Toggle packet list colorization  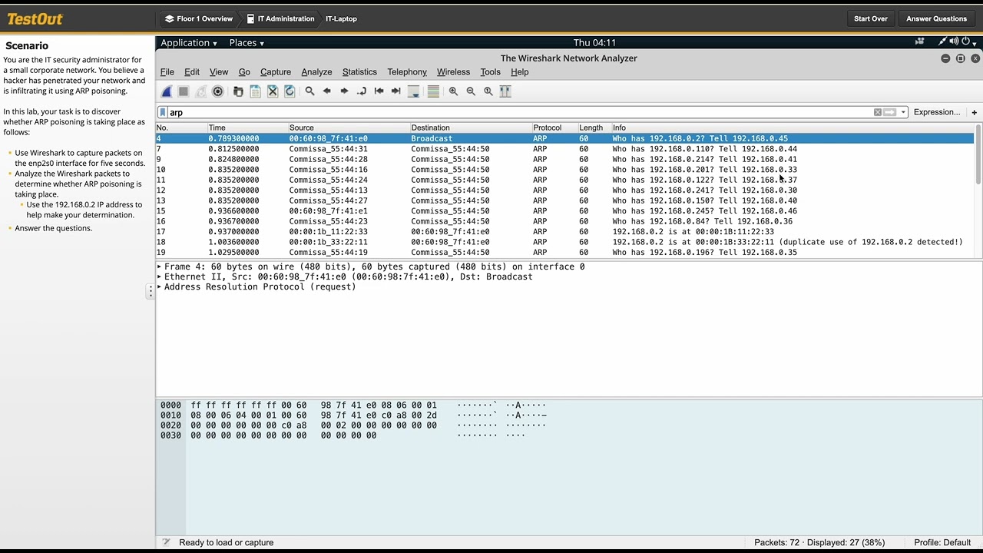click(433, 91)
